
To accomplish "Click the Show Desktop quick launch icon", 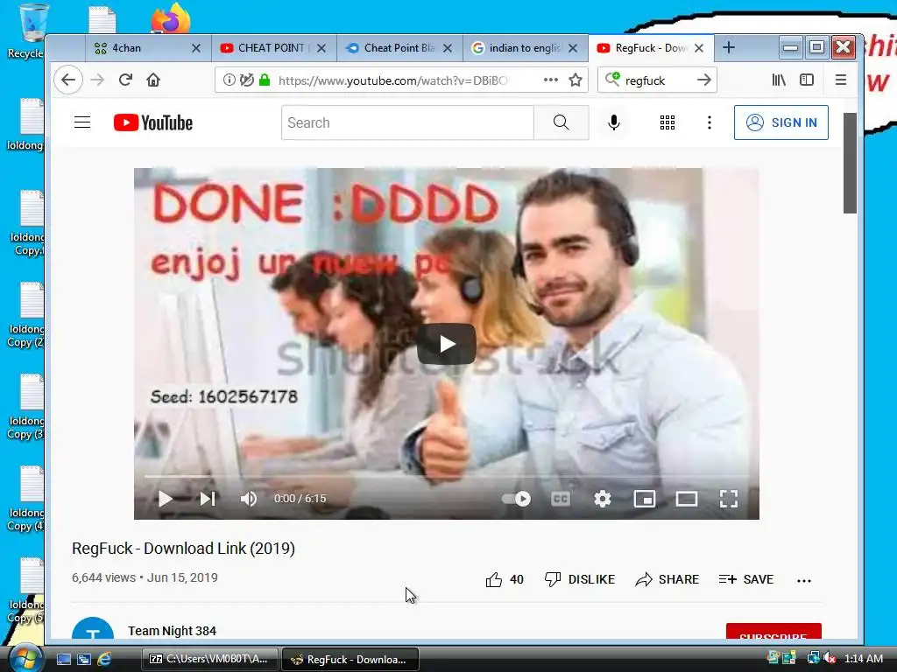I will [63, 659].
